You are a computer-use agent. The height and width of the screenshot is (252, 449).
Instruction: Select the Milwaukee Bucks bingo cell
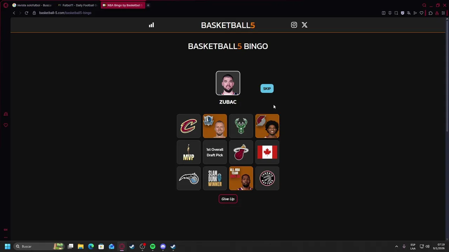click(241, 126)
